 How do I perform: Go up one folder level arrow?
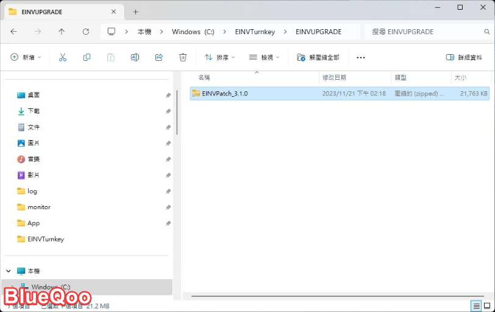tap(62, 32)
